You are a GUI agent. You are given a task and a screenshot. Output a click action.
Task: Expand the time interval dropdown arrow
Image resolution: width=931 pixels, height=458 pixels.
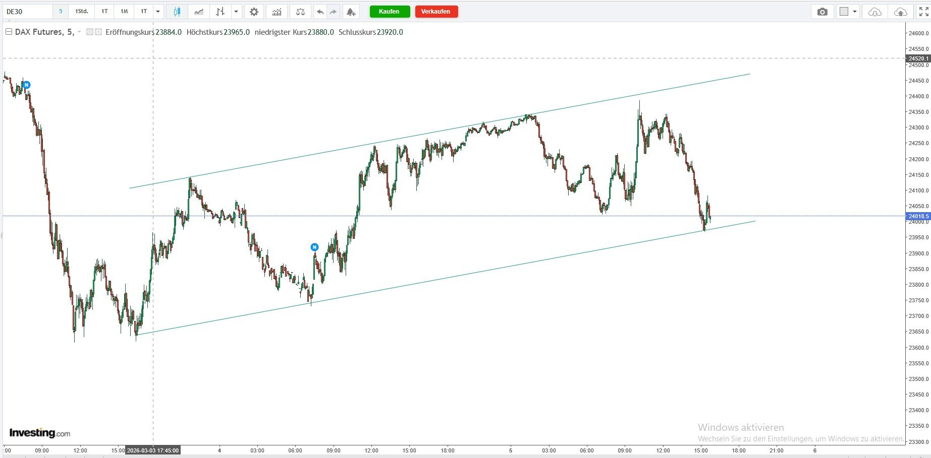pyautogui.click(x=158, y=12)
